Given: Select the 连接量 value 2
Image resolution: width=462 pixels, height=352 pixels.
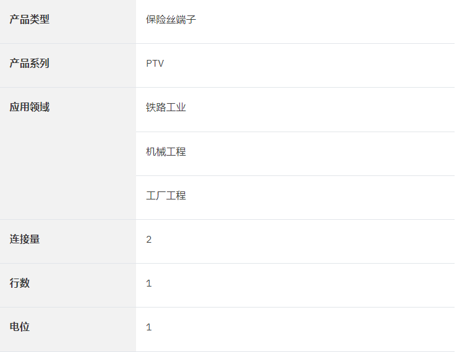Looking at the screenshot, I should tap(149, 240).
